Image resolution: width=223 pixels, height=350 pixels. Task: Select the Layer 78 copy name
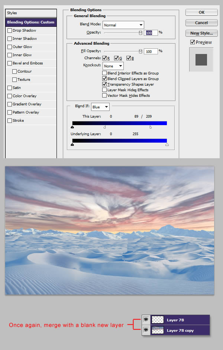pyautogui.click(x=180, y=330)
